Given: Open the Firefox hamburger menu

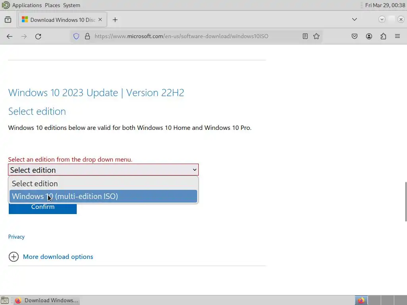Looking at the screenshot, I should click(397, 36).
